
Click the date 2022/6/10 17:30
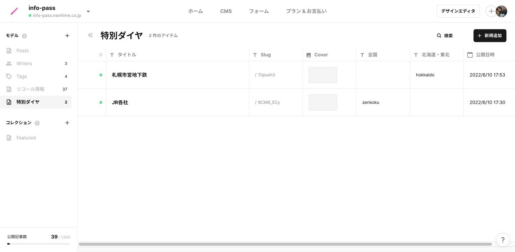(487, 102)
